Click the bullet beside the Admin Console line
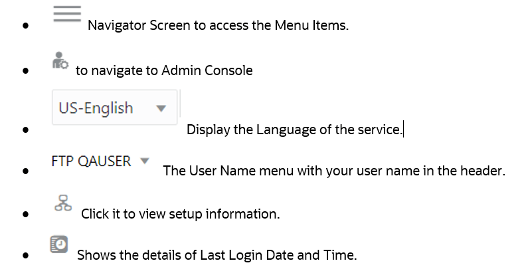Screen dimensions: 530x279 click(x=25, y=71)
